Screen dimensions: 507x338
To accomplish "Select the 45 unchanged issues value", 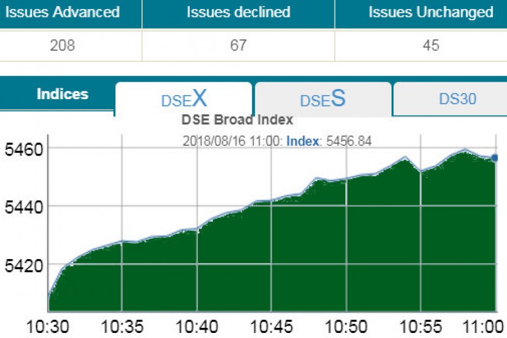I will [x=430, y=46].
